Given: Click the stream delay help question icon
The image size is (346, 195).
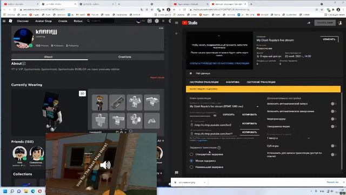Looking at the screenshot, I should click(219, 148).
